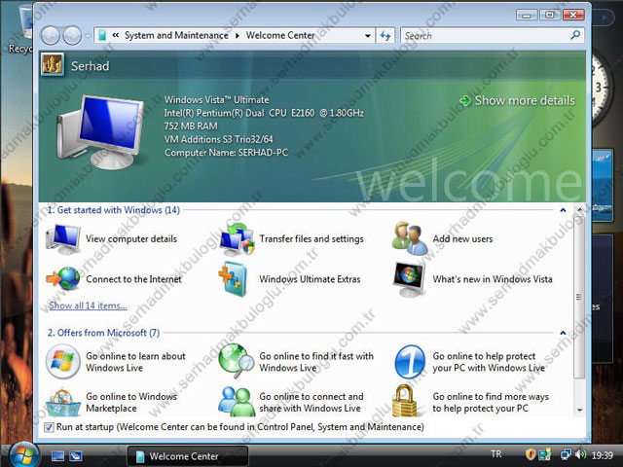
Task: Click the scrollbar up arrow
Action: click(x=580, y=209)
